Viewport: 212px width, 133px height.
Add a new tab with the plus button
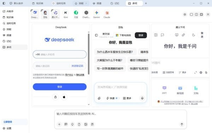(x=146, y=4)
